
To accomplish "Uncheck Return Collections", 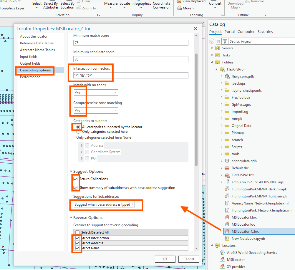I will tap(75, 179).
